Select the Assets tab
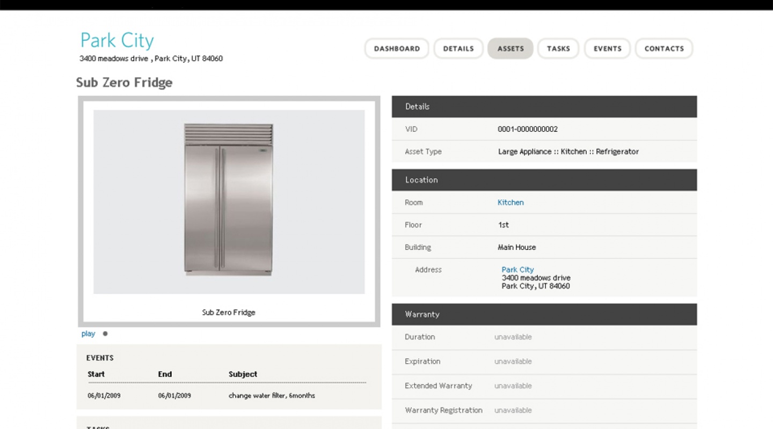This screenshot has width=773, height=429. click(510, 48)
